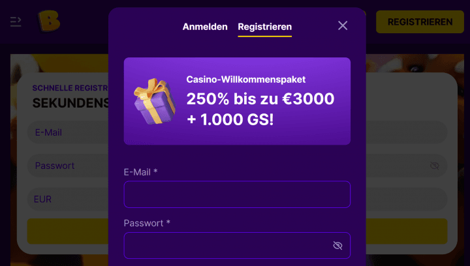Click the background E-Mail field
Image resolution: width=470 pixels, height=266 pixels.
point(68,132)
